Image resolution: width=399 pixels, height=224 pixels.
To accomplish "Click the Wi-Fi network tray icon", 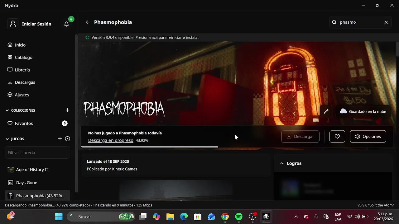I will 350,217.
